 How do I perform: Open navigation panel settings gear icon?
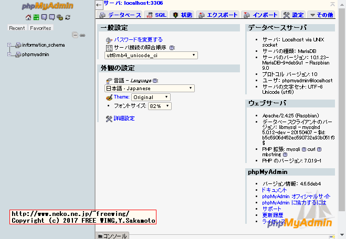(60, 17)
